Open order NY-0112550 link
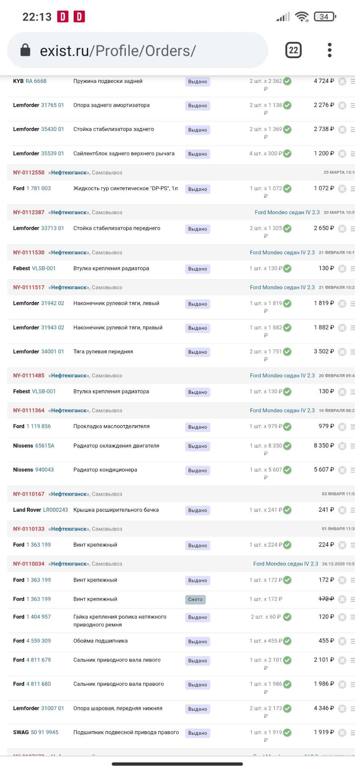 pos(29,172)
